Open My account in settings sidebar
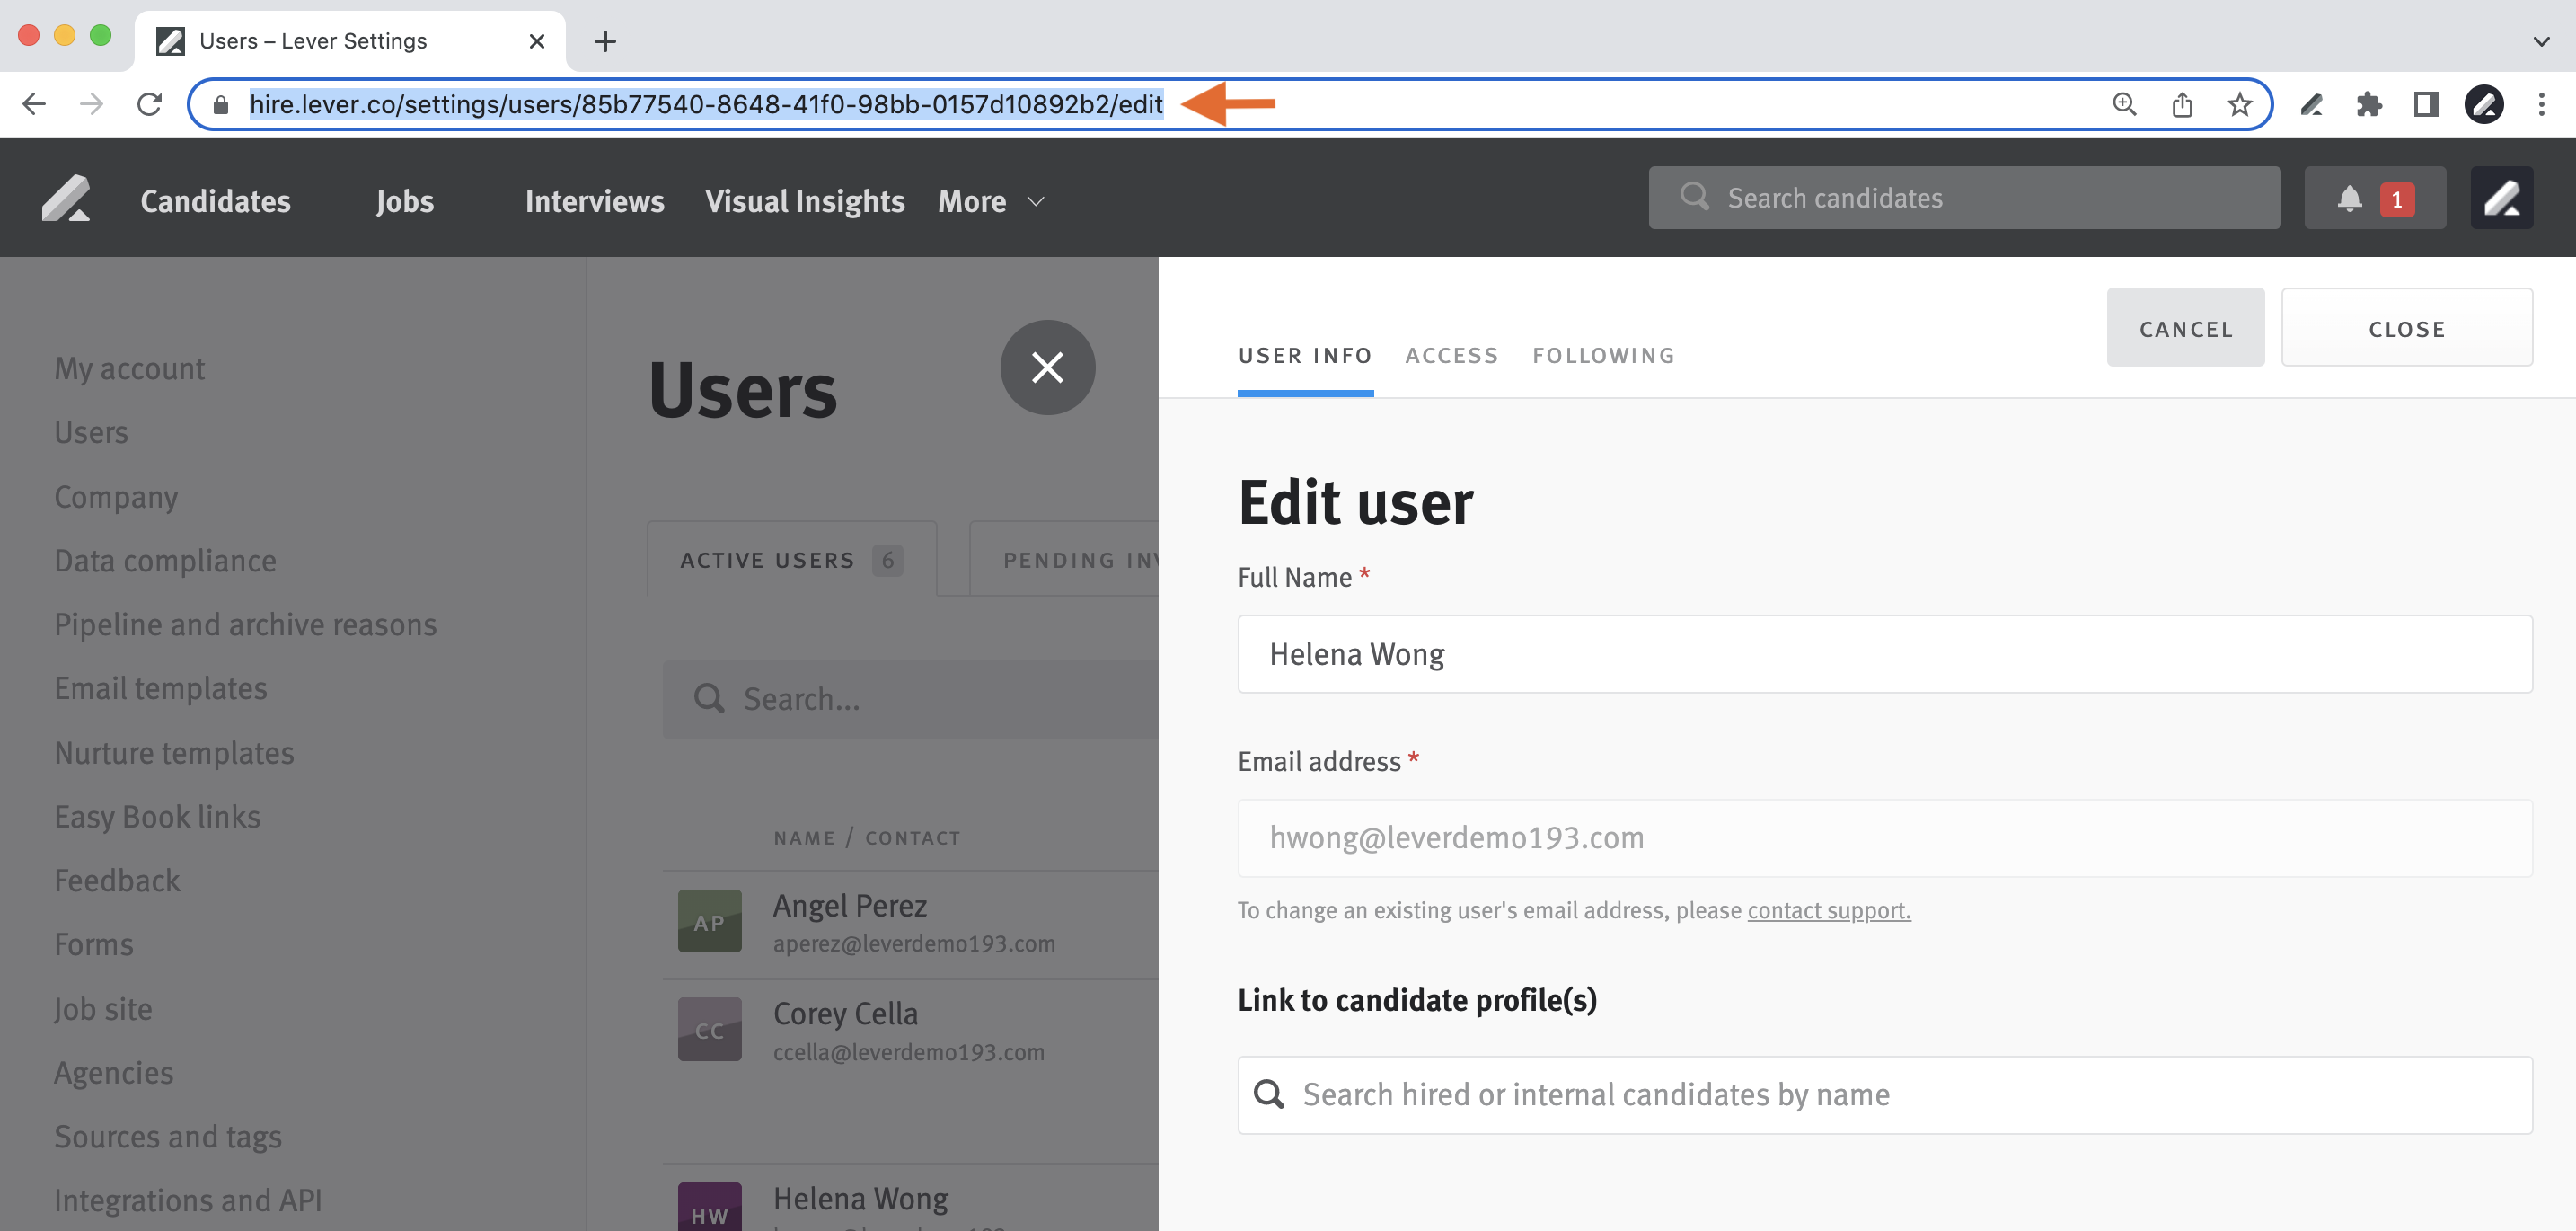Viewport: 2576px width, 1231px height. point(129,369)
